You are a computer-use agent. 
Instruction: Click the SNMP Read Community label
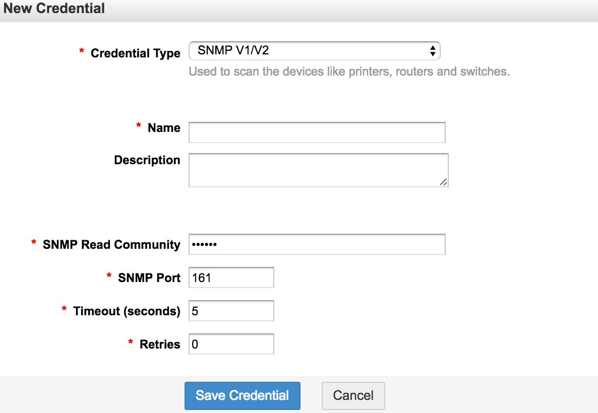click(x=111, y=245)
